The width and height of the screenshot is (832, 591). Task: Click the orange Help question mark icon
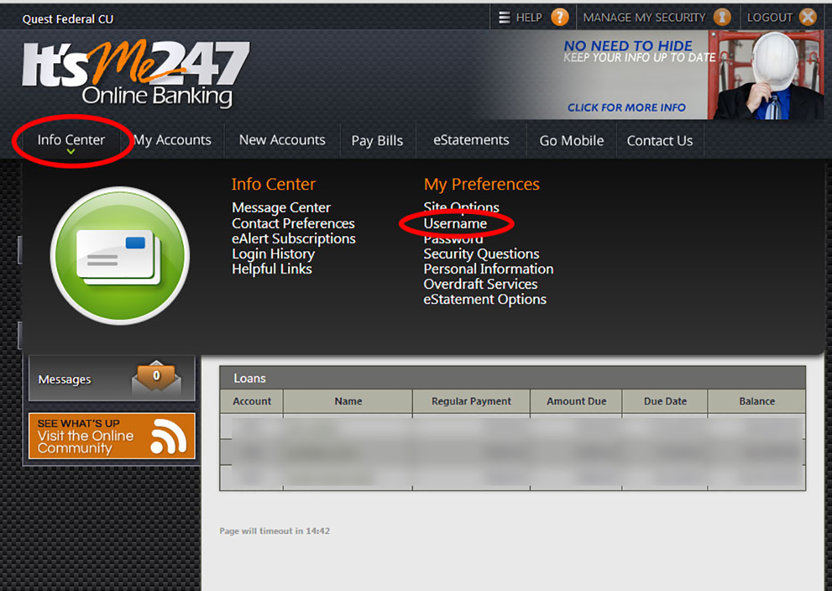pos(560,17)
